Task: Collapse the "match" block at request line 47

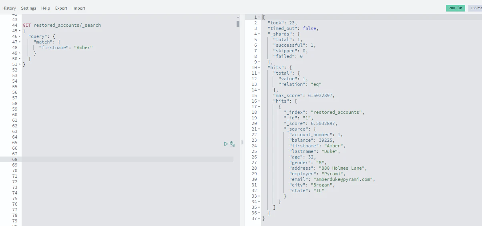Action: 20,42
